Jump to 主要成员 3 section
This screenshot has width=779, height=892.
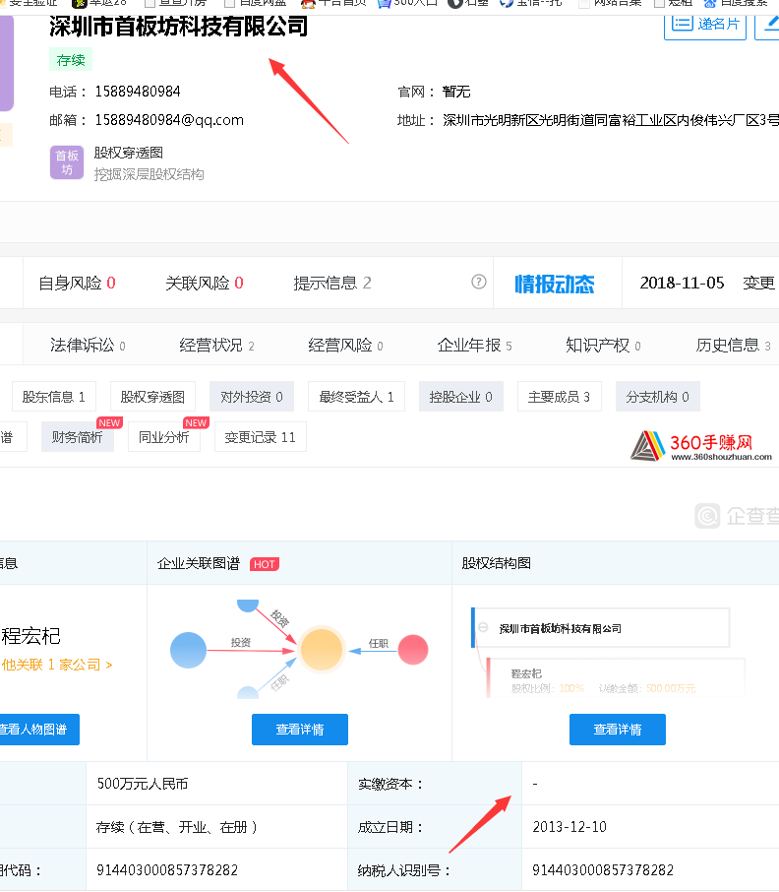(559, 397)
